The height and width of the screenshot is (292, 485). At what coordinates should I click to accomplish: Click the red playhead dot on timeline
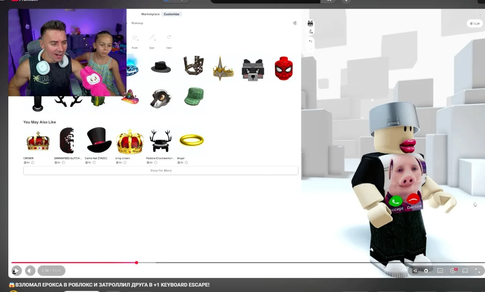coord(136,262)
